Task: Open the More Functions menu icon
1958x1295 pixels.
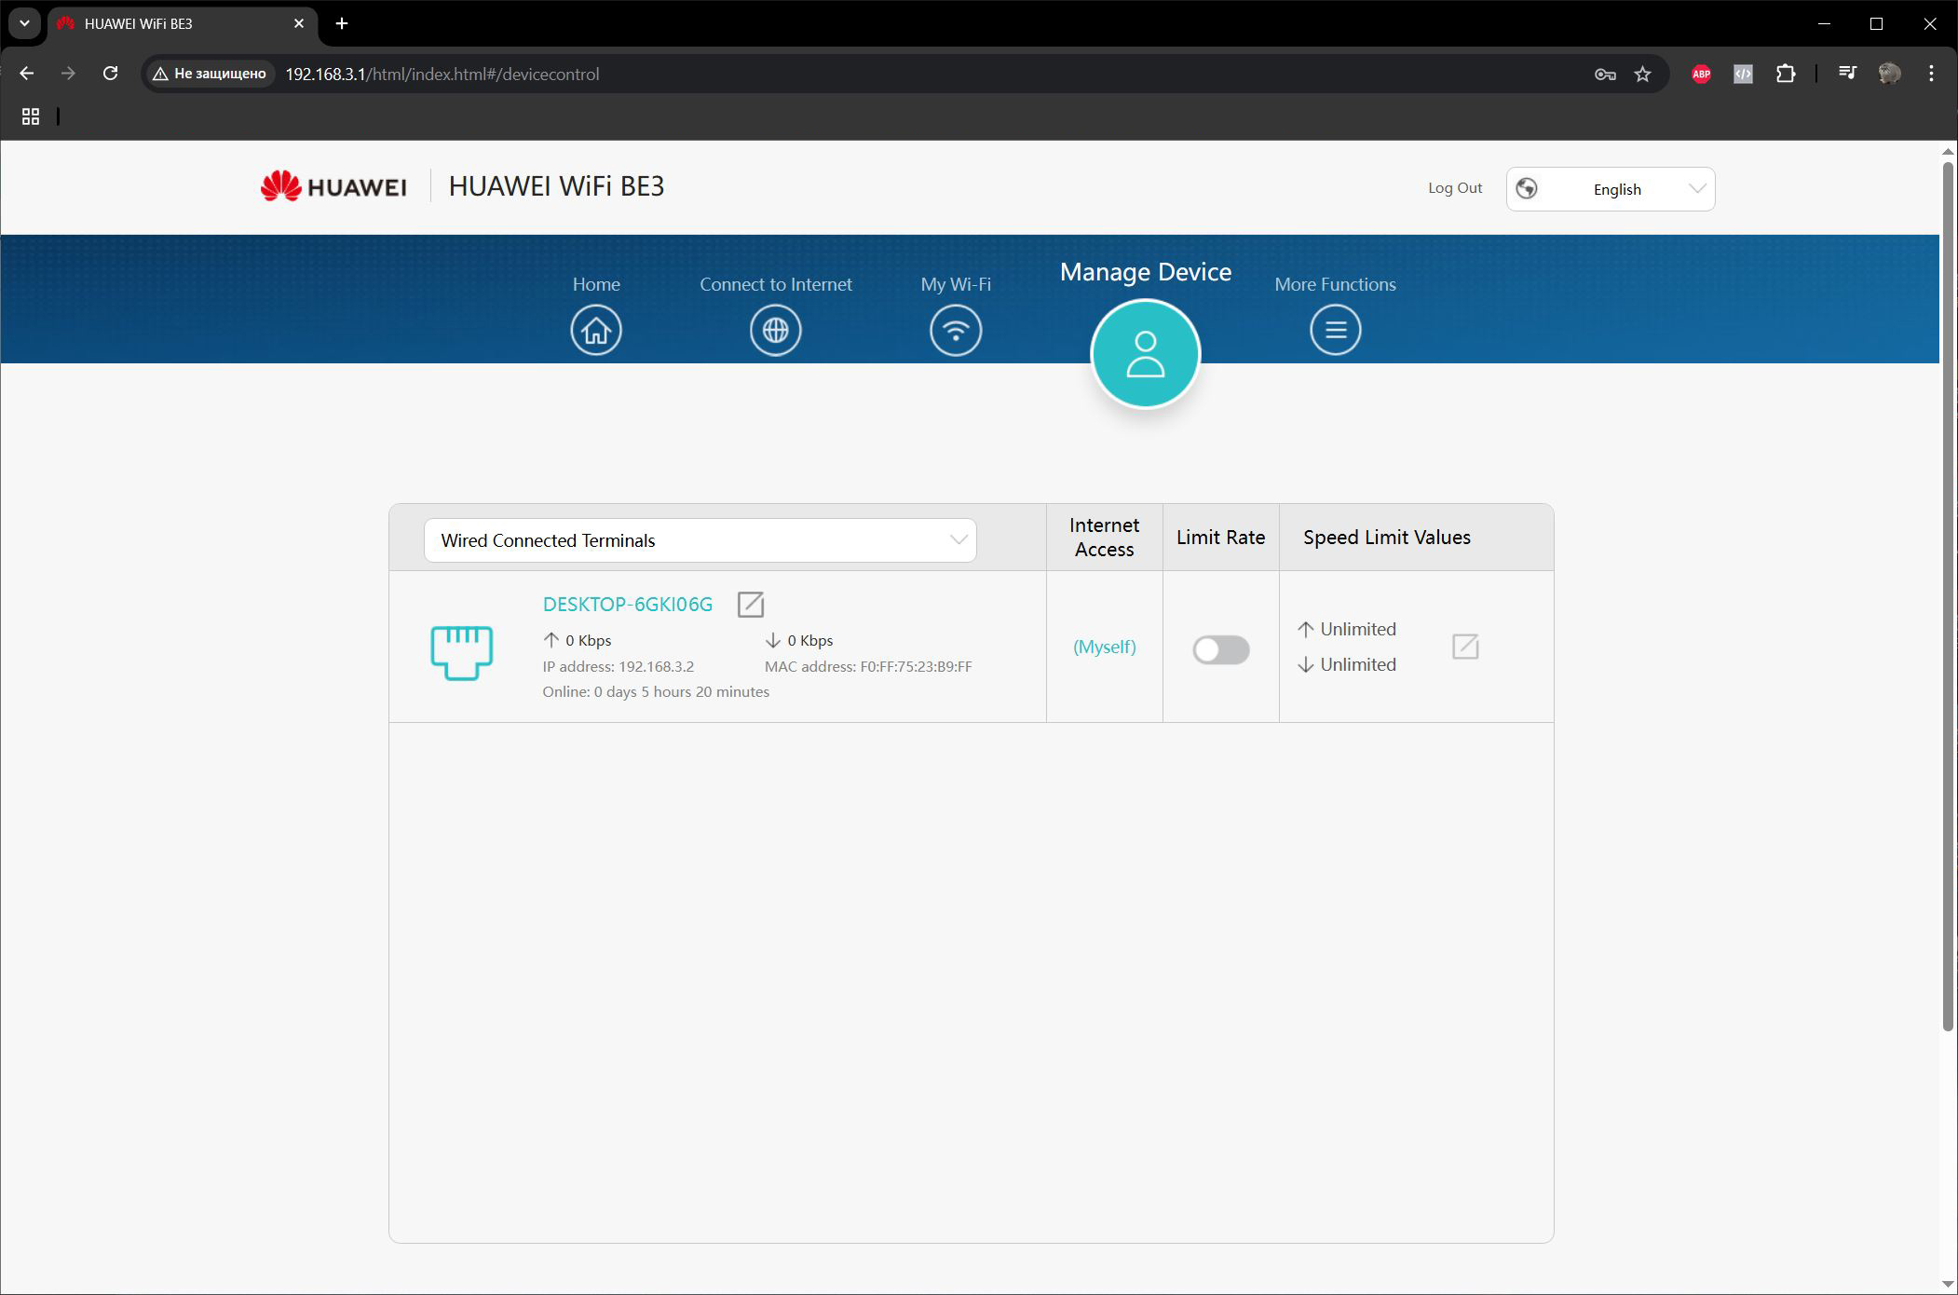Action: point(1335,330)
